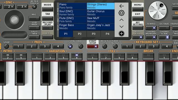Toggle SYNCHRO START button
The width and height of the screenshot is (178, 100).
70,46
